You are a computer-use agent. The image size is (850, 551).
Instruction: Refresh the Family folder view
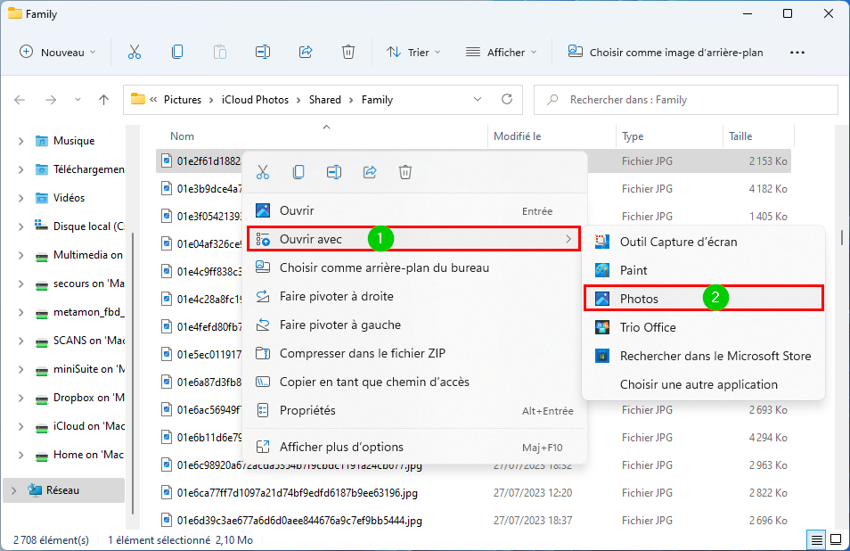(507, 99)
